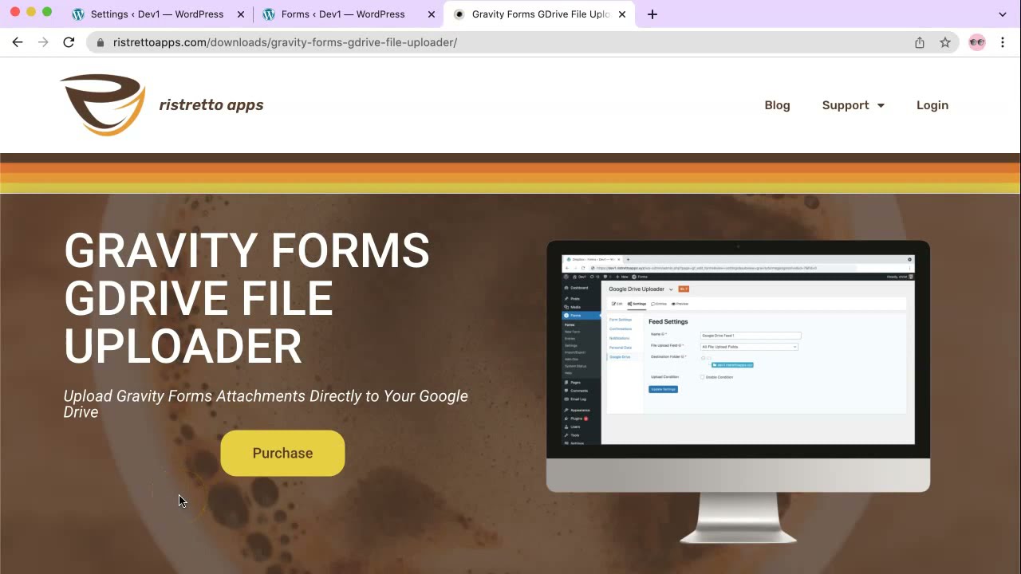Expand the tab search chevron
The height and width of the screenshot is (574, 1021).
[1003, 14]
